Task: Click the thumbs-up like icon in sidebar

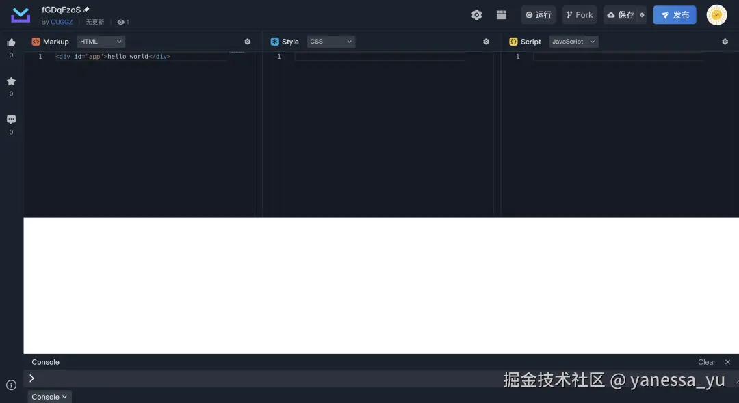Action: [11, 42]
